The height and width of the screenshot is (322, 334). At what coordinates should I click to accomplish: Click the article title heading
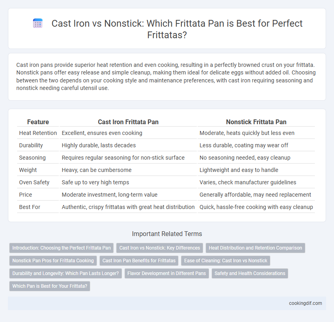[177, 29]
